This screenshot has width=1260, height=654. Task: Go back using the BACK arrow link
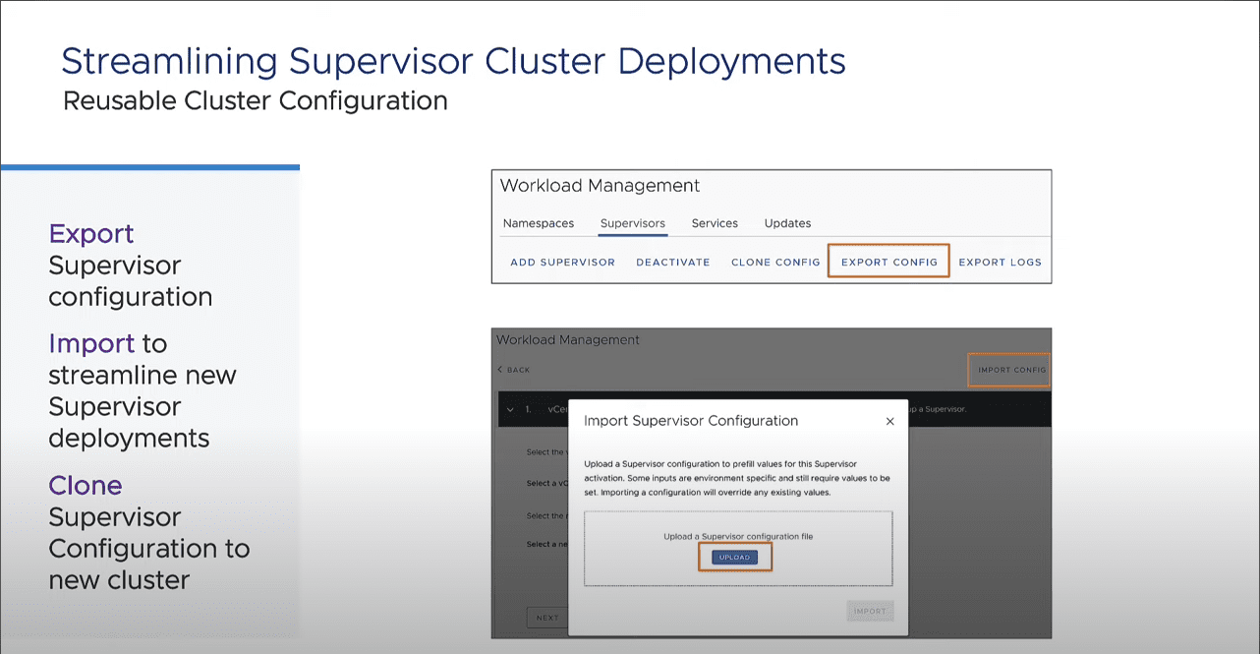(x=514, y=370)
